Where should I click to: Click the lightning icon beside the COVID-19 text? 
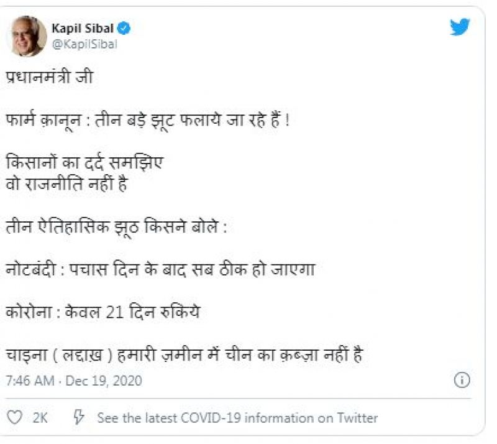(79, 417)
